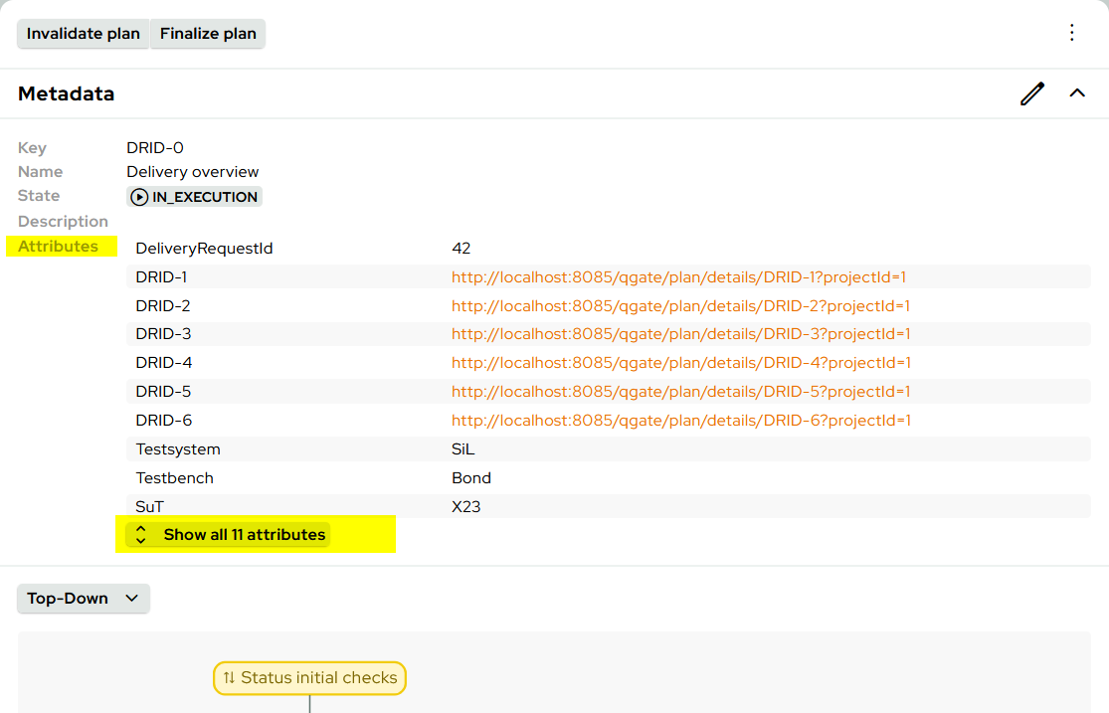
Task: Select the Status initial checks node
Action: click(318, 678)
